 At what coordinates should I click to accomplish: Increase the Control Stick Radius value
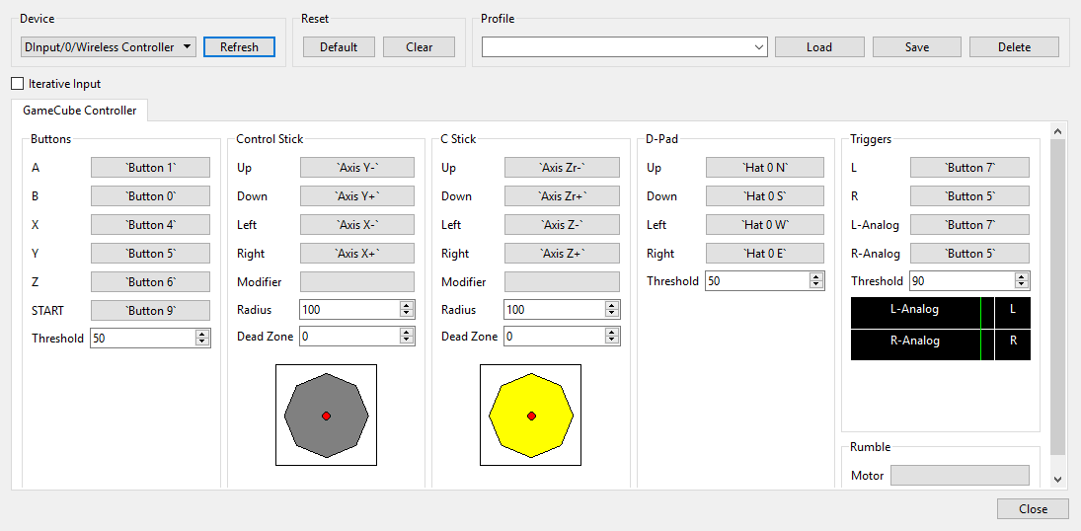407,306
